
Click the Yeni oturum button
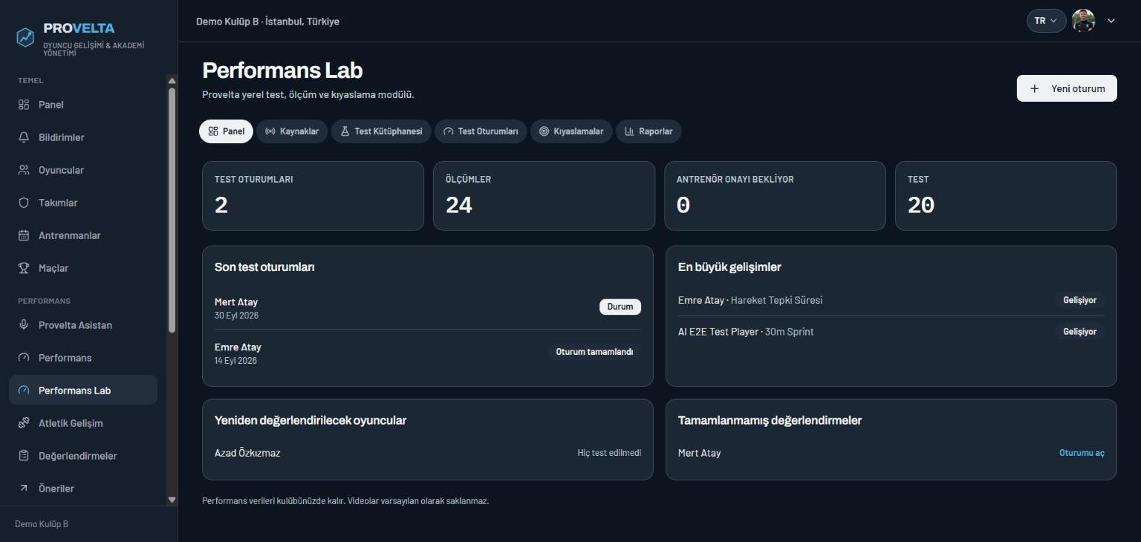[1067, 88]
